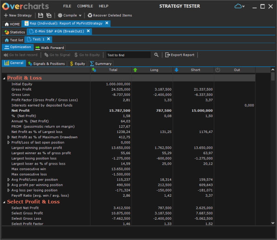Click Short Net Profit value 15.000,000
The image size is (277, 240).
202,110
